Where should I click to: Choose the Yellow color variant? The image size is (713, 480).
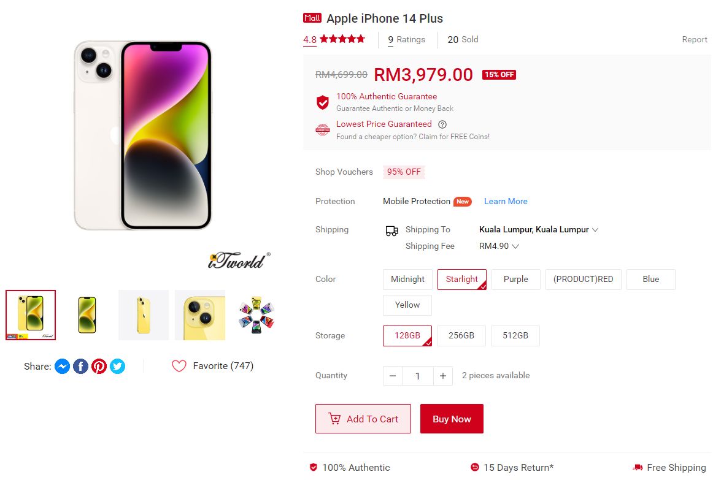407,305
